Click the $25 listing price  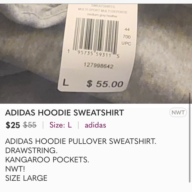point(13,125)
